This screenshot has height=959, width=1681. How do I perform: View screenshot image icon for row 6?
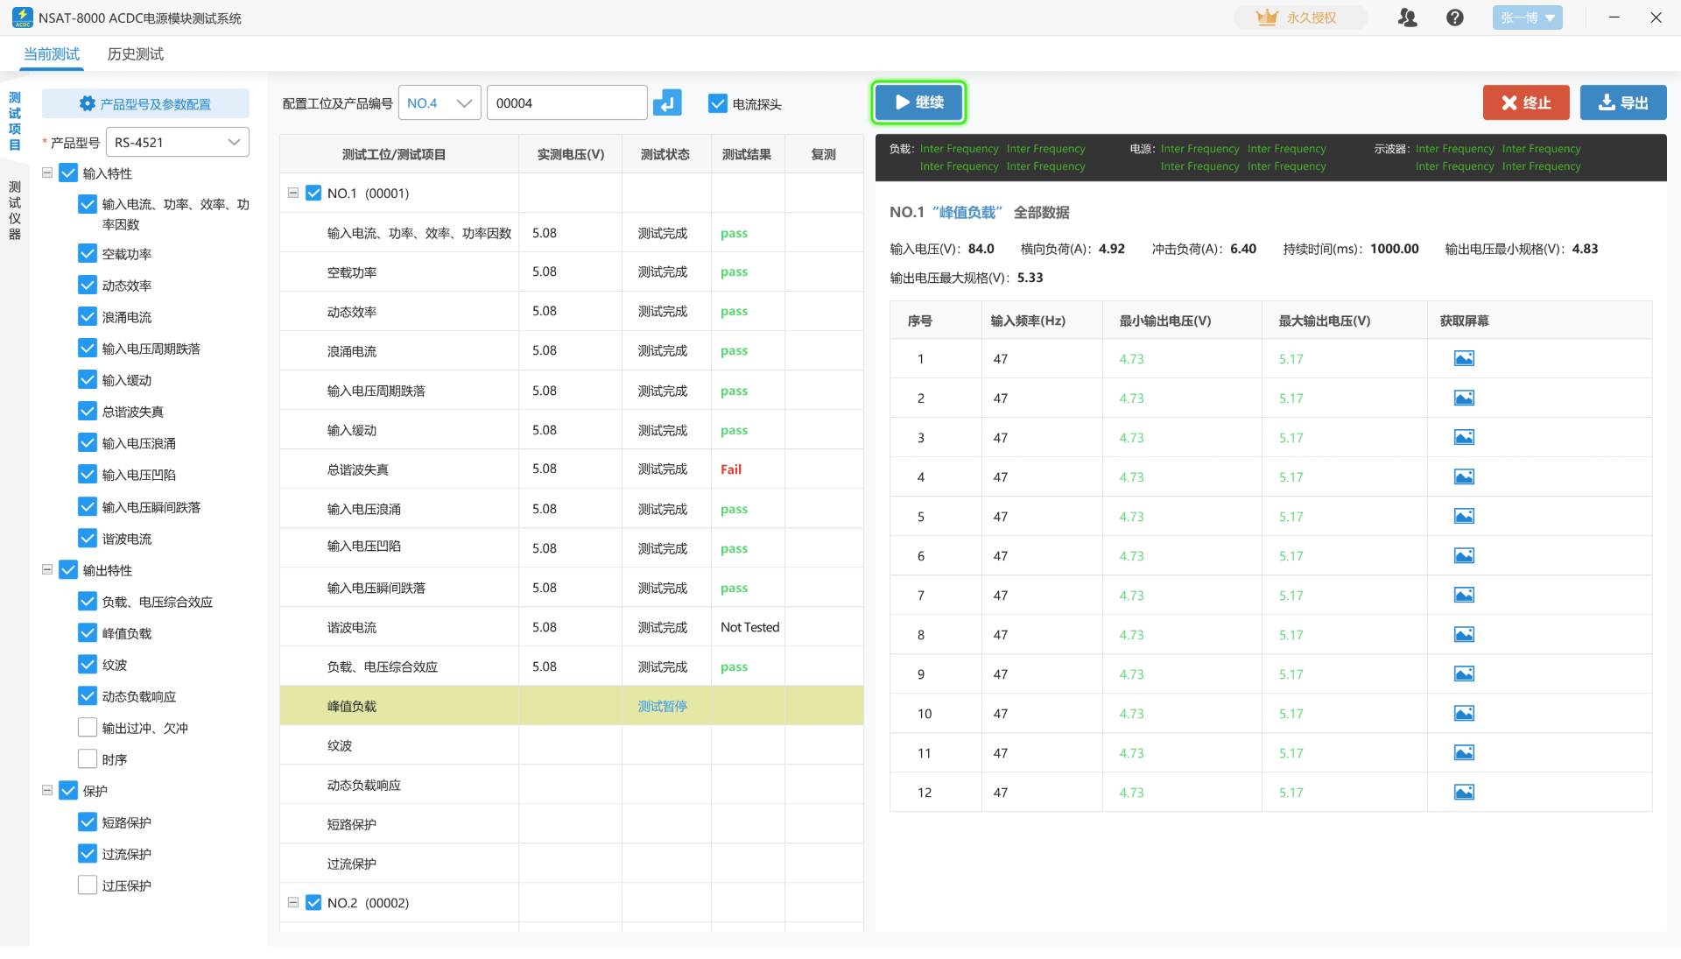coord(1463,555)
